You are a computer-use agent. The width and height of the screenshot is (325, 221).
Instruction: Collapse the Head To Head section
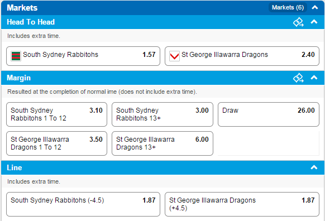(314, 22)
